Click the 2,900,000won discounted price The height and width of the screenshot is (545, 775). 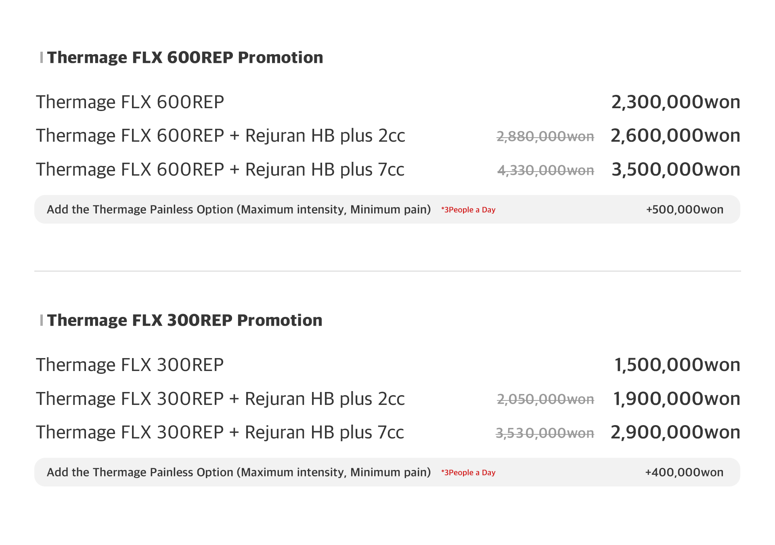tap(675, 432)
